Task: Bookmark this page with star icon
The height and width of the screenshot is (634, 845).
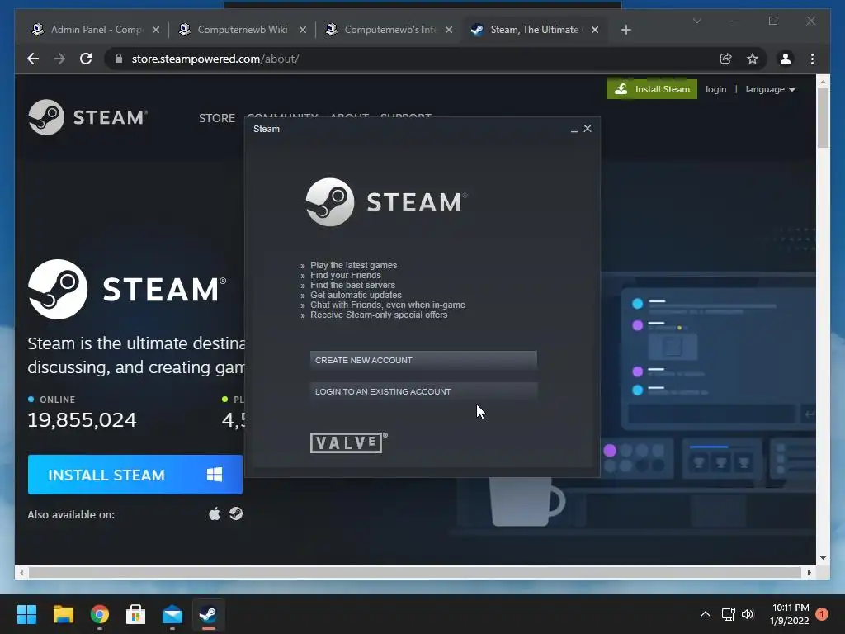Action: coord(753,59)
